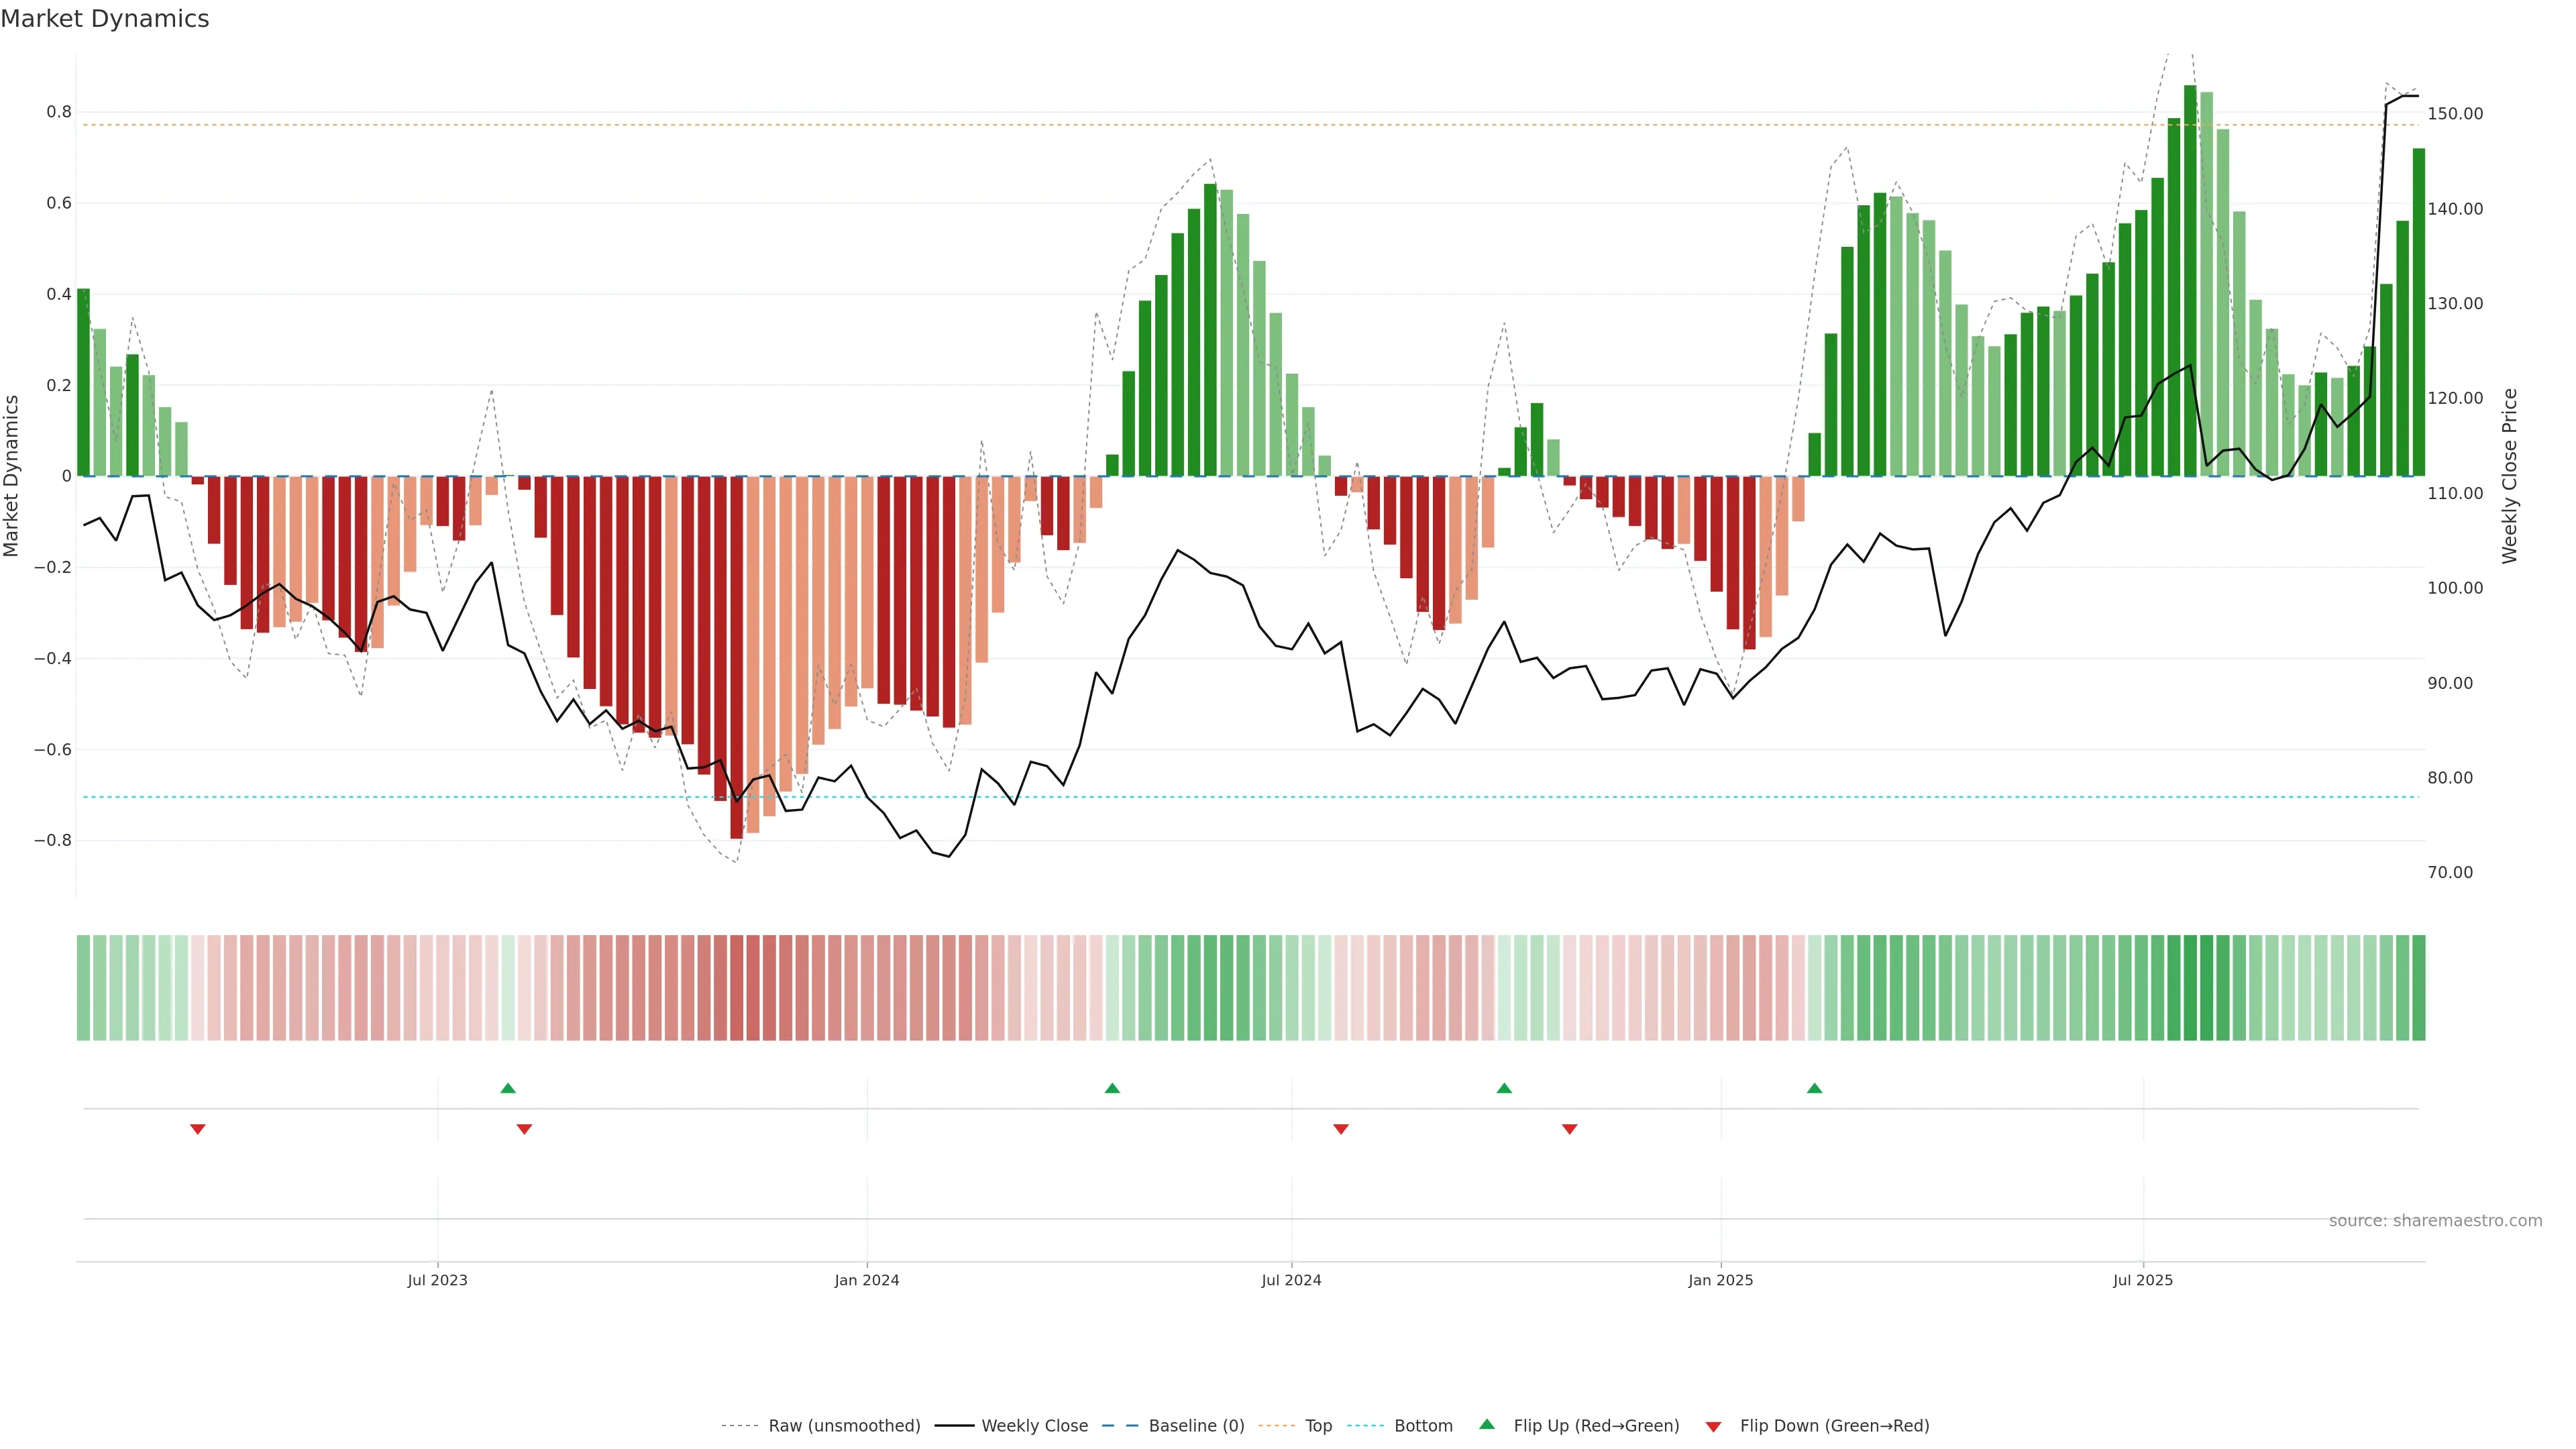Click the green Flip Up triangle icon in legend

[x=1487, y=1425]
